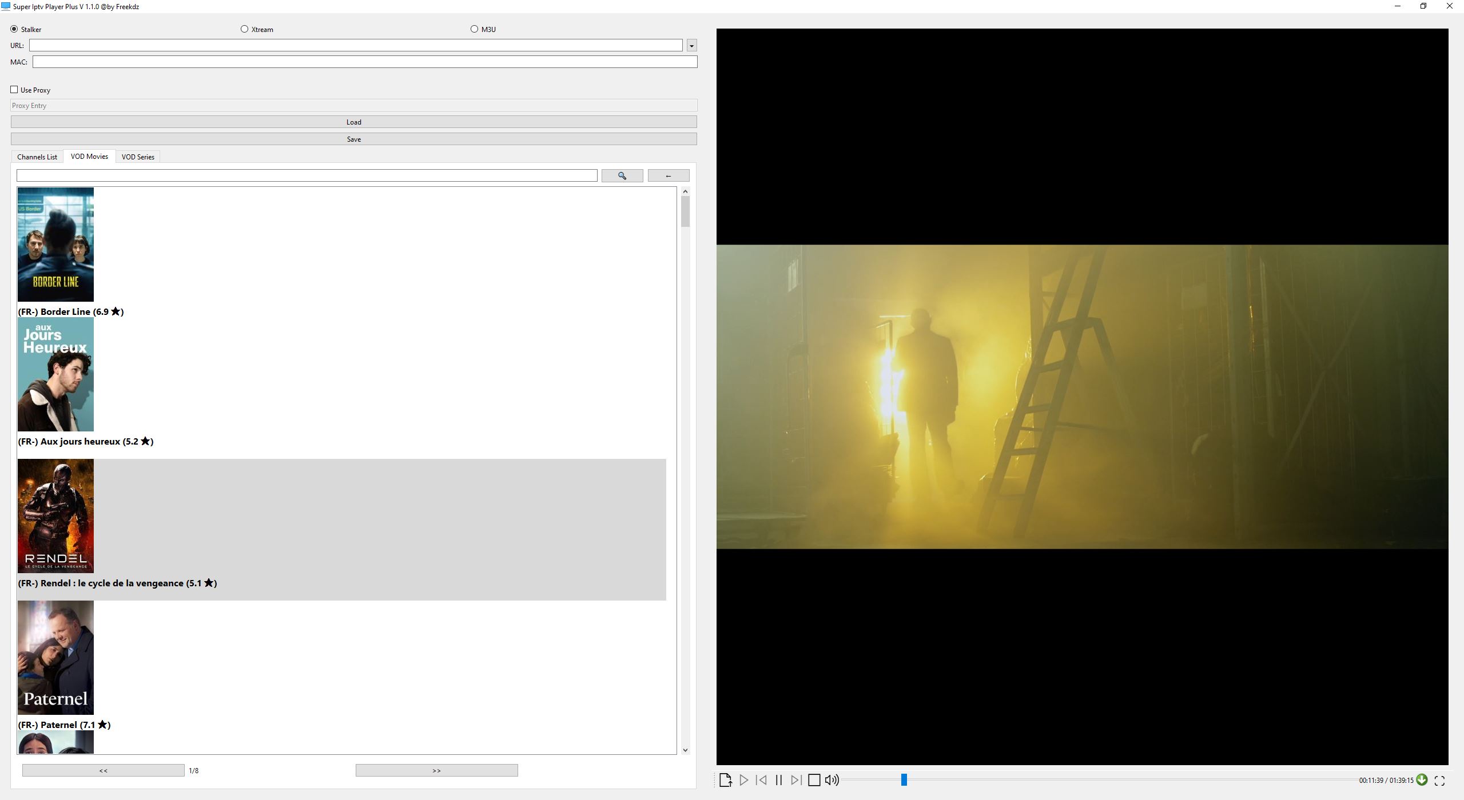
Task: Select the M3U radio option
Action: pos(483,29)
